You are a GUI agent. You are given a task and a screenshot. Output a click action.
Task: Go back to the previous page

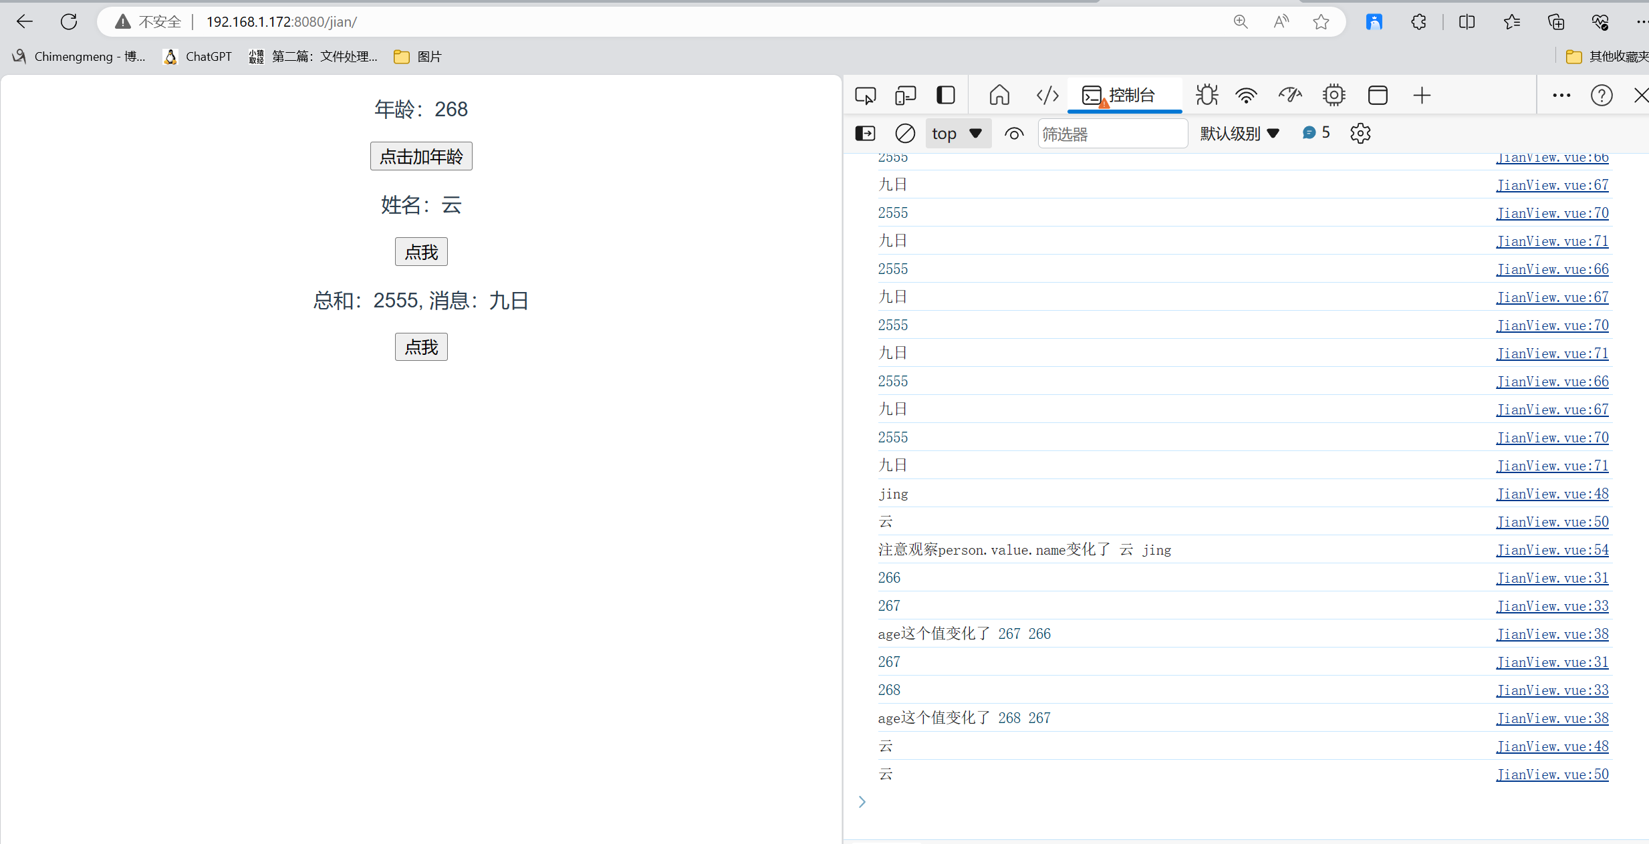(x=25, y=21)
